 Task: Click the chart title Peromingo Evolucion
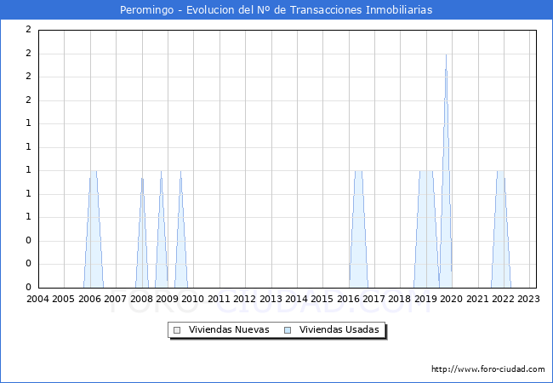tap(276, 10)
